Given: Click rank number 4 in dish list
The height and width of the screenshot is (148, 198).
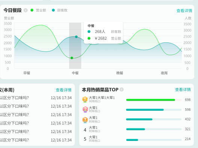Looking at the screenshot, I should (85, 130).
